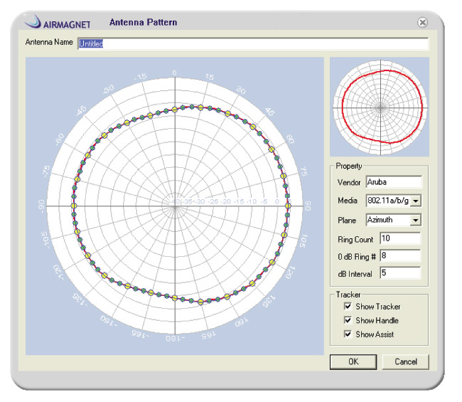Disable the Show Assist checkbox
This screenshot has width=462, height=402.
pos(348,334)
